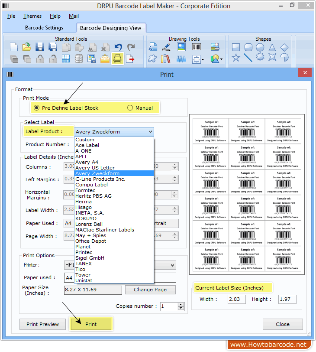
Task: Select the WordArt W icon
Action: pyautogui.click(x=181, y=59)
